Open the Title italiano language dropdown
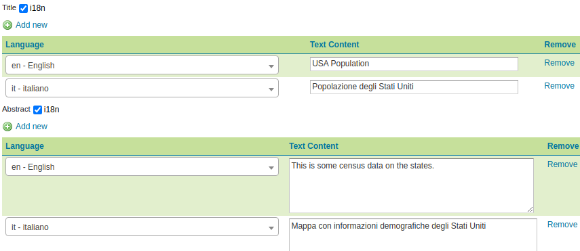The width and height of the screenshot is (580, 251). [142, 88]
